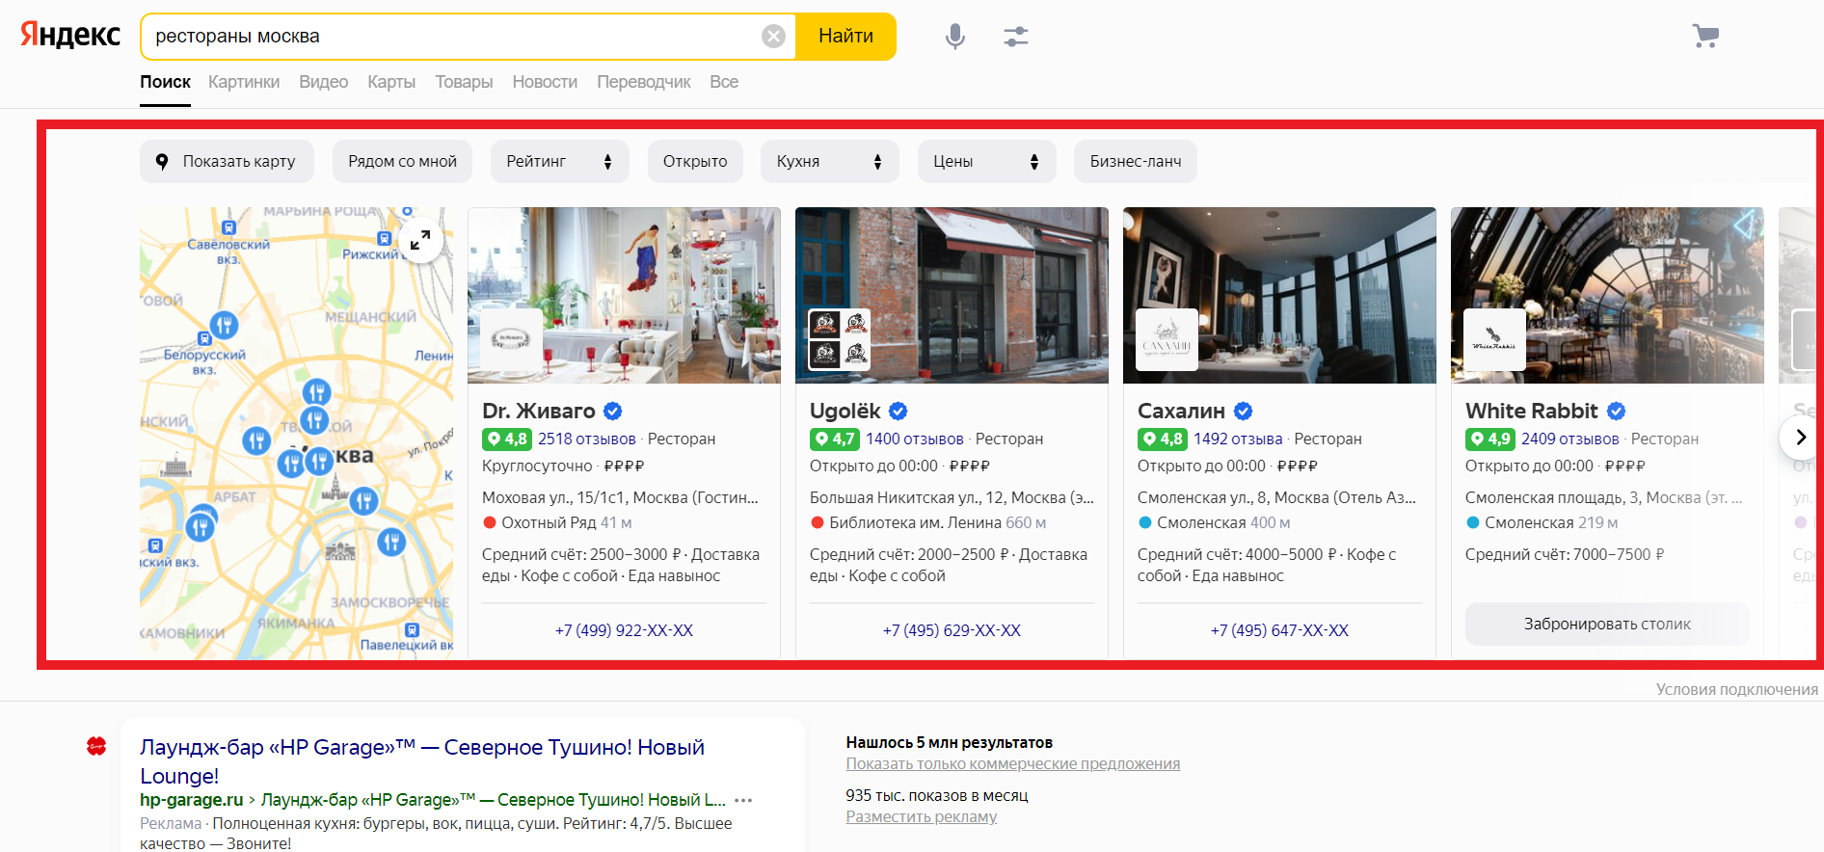Click Показать только коммерческие предложения link
The height and width of the screenshot is (852, 1824).
point(1013,764)
